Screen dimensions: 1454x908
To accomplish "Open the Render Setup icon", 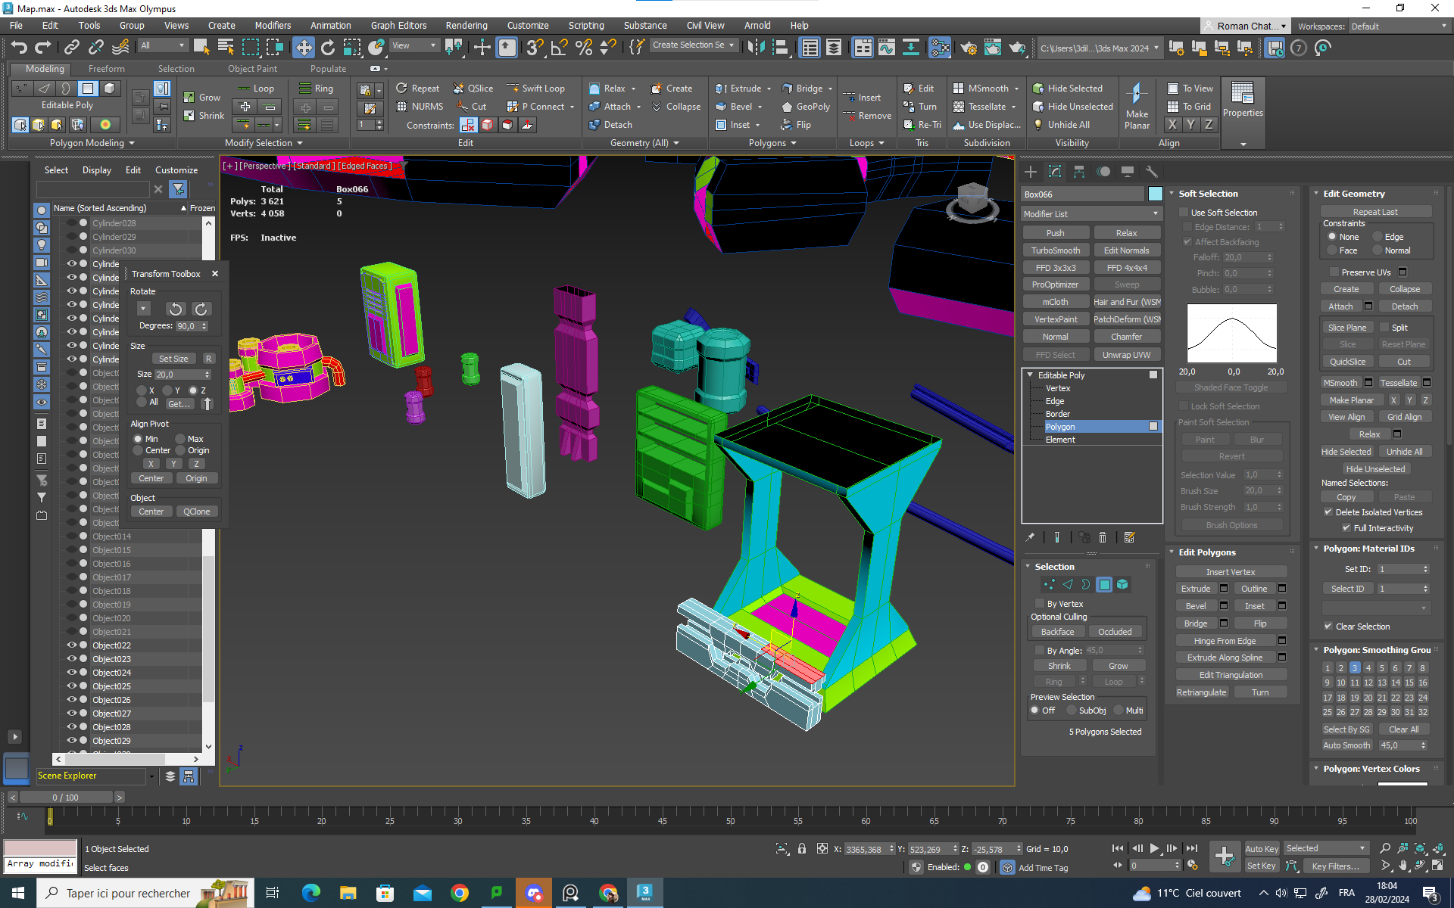I will click(968, 48).
